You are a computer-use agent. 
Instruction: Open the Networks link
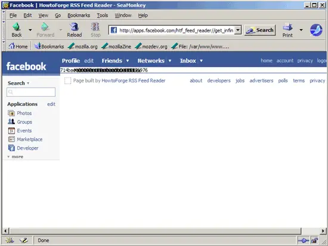tap(151, 61)
